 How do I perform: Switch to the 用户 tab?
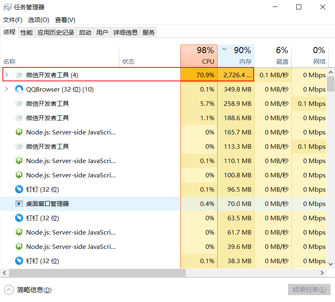coord(102,33)
